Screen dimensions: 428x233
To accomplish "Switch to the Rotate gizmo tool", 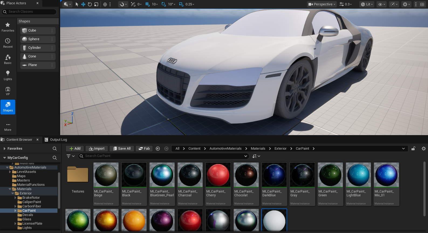I will 90,4.
